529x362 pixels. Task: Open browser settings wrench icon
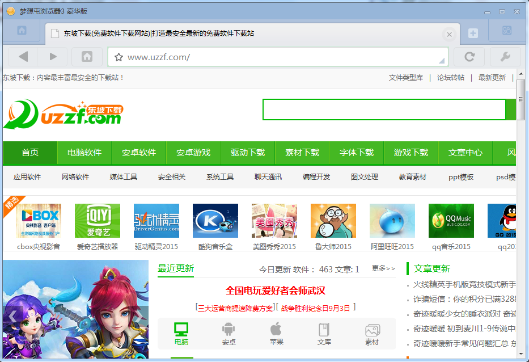tap(505, 56)
